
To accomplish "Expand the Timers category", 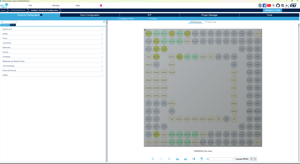I will [53, 38].
